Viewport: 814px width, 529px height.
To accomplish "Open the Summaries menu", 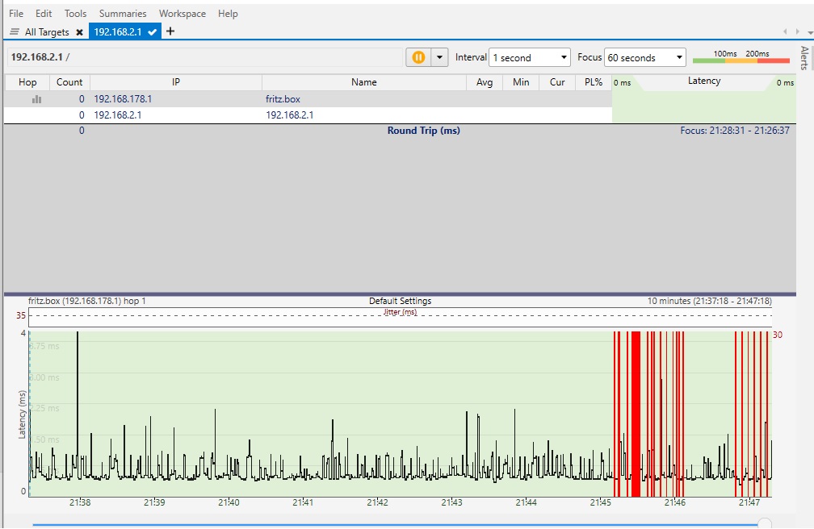I will [123, 14].
